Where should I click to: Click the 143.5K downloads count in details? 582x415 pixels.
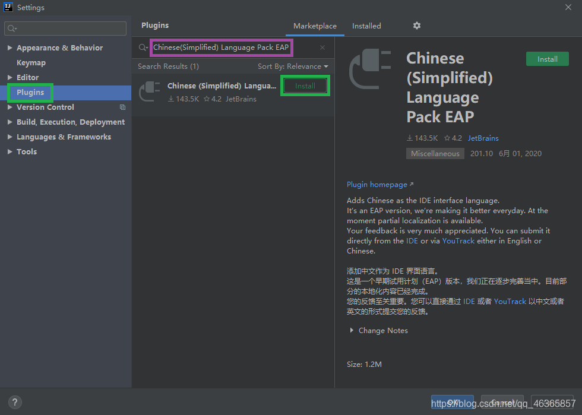coord(422,138)
